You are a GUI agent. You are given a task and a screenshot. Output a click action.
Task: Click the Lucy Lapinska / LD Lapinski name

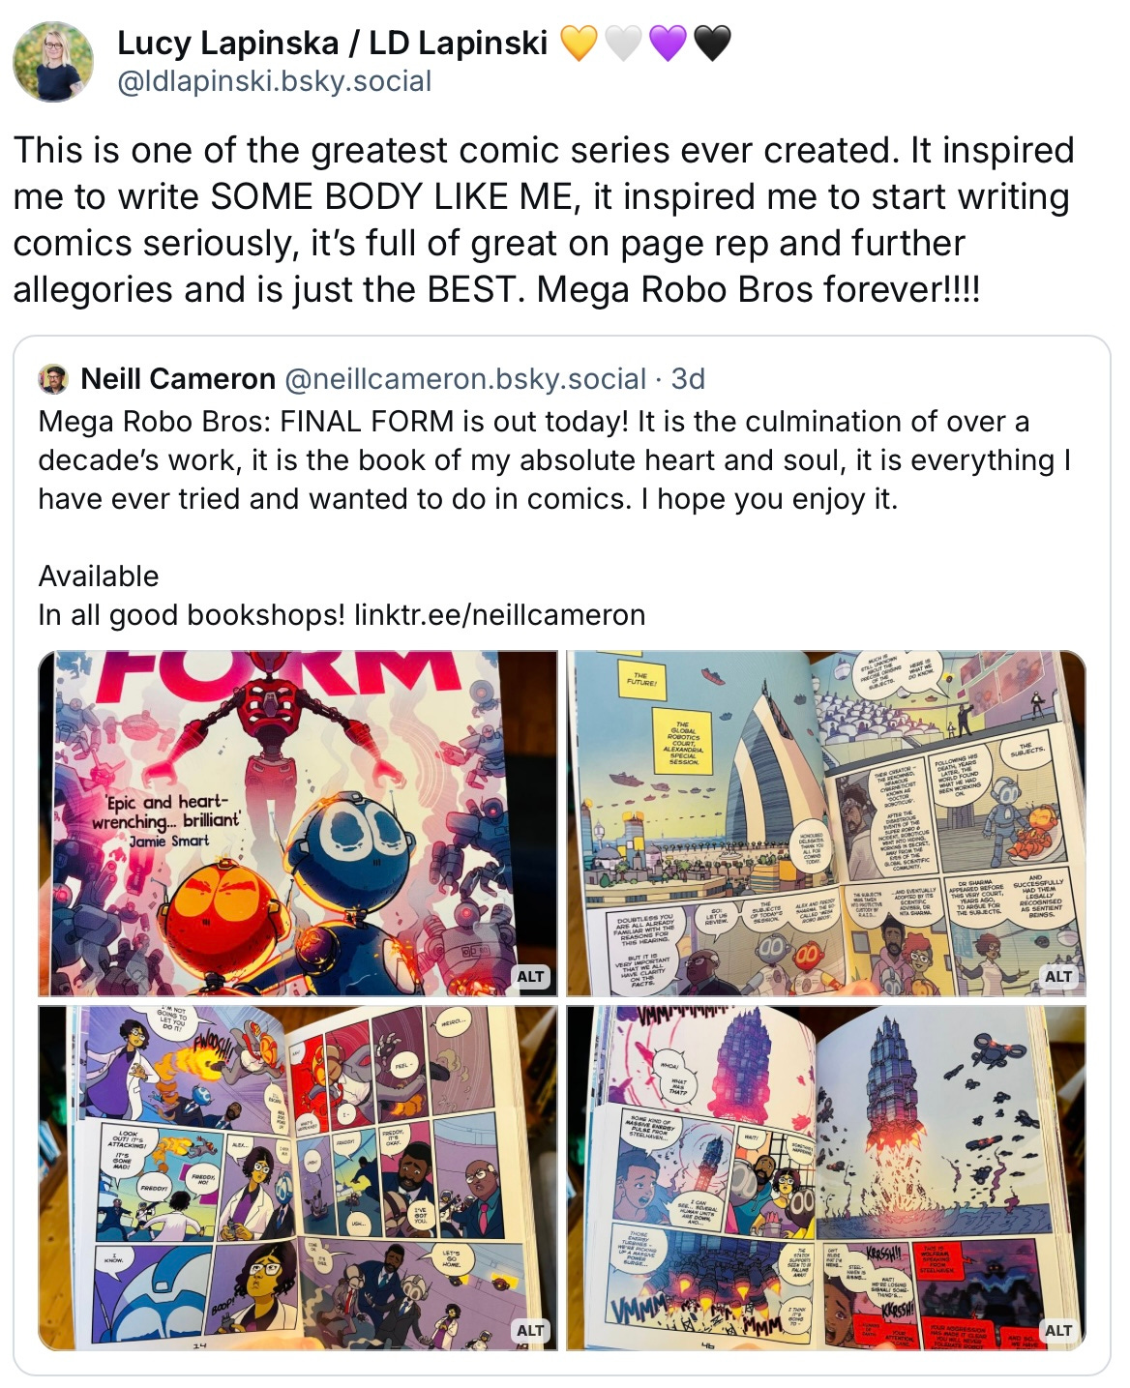(332, 44)
